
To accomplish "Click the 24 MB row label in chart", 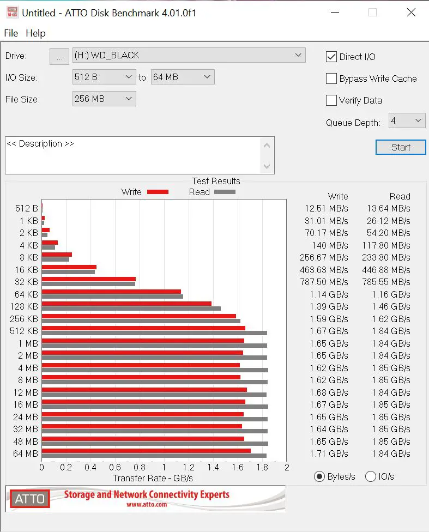I will pyautogui.click(x=26, y=417).
